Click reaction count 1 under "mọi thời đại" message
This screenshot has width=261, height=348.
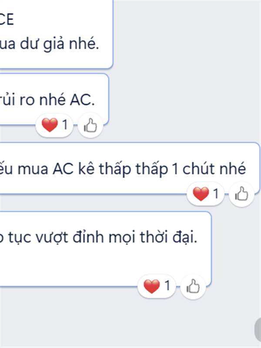pos(167,285)
